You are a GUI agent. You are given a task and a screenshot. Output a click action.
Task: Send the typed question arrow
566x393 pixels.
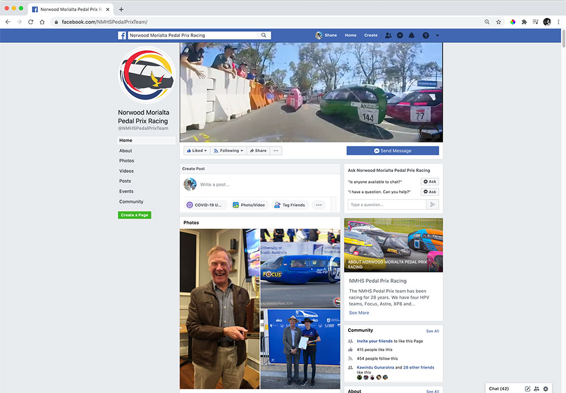point(432,205)
